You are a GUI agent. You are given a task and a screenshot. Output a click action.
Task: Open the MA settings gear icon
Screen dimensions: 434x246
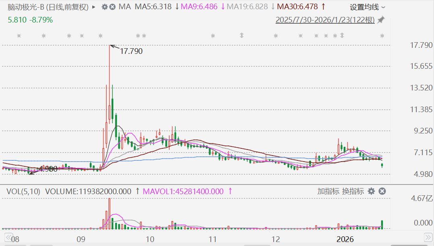click(104, 7)
